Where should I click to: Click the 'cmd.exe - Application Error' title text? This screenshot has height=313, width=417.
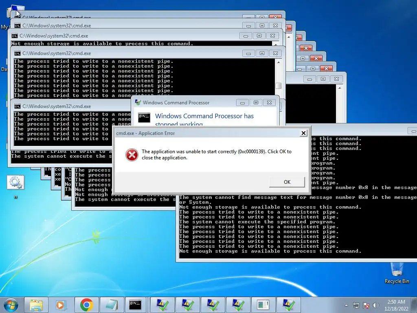145,133
